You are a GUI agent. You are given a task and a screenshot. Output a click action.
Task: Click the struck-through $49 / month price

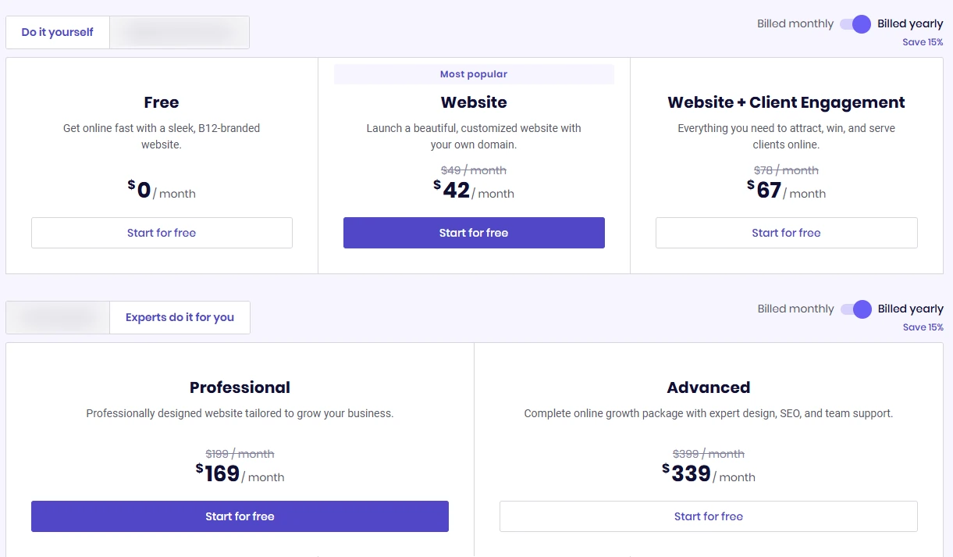coord(474,170)
